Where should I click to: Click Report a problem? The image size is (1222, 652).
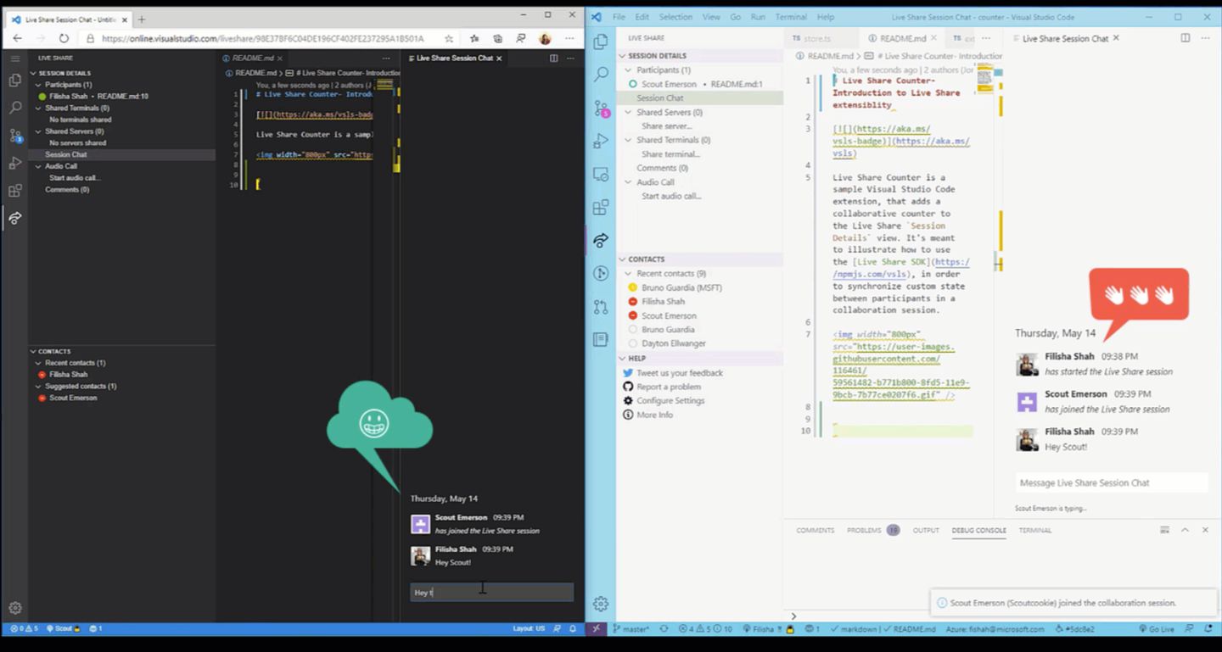669,387
